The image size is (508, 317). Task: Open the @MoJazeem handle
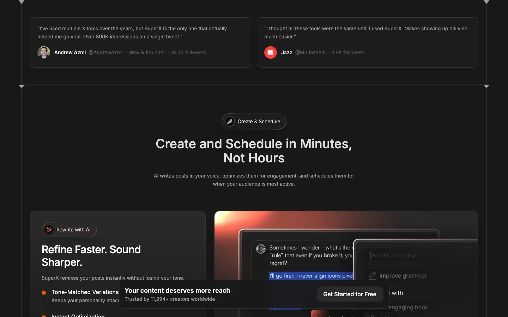(310, 52)
